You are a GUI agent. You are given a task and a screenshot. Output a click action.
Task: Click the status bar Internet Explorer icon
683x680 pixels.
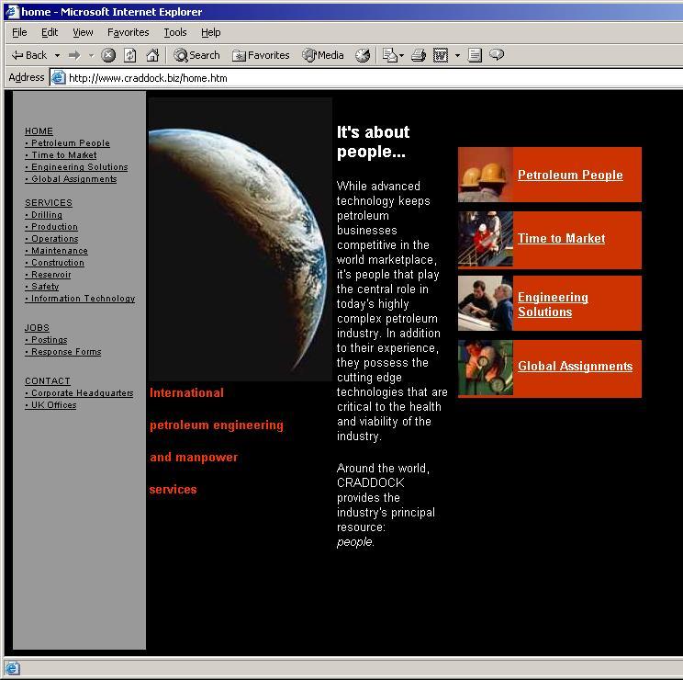pos(12,668)
